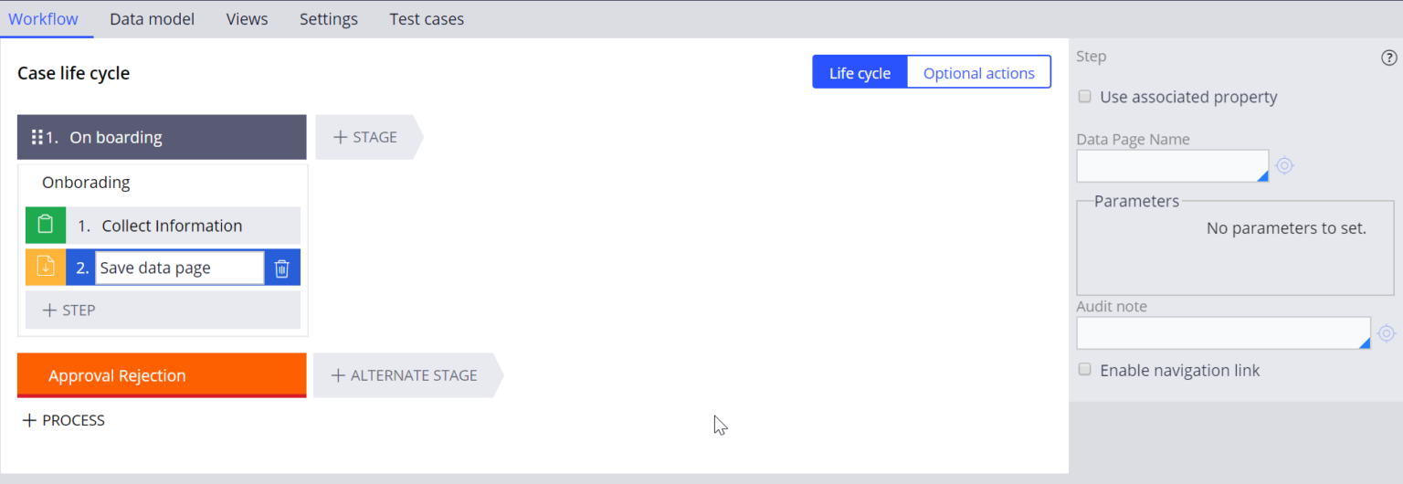Enable Use associated property checkbox

click(1085, 97)
